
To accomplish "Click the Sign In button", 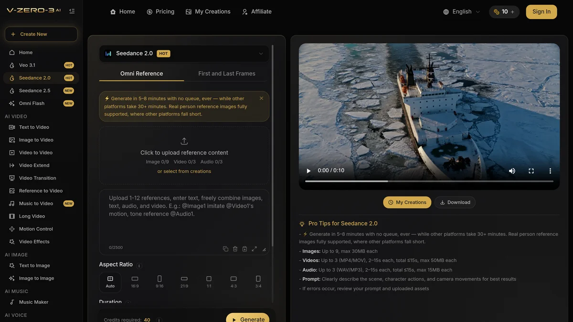I will [541, 11].
